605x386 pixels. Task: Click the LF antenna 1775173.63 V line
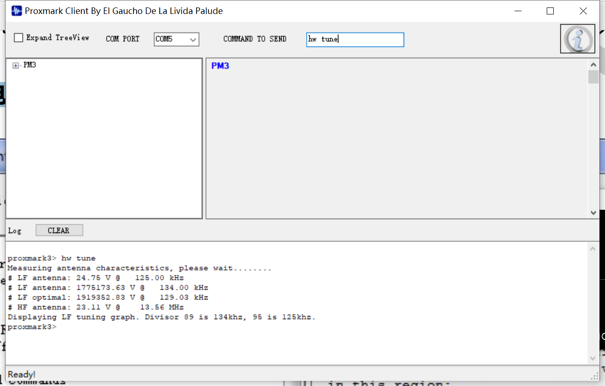(108, 288)
